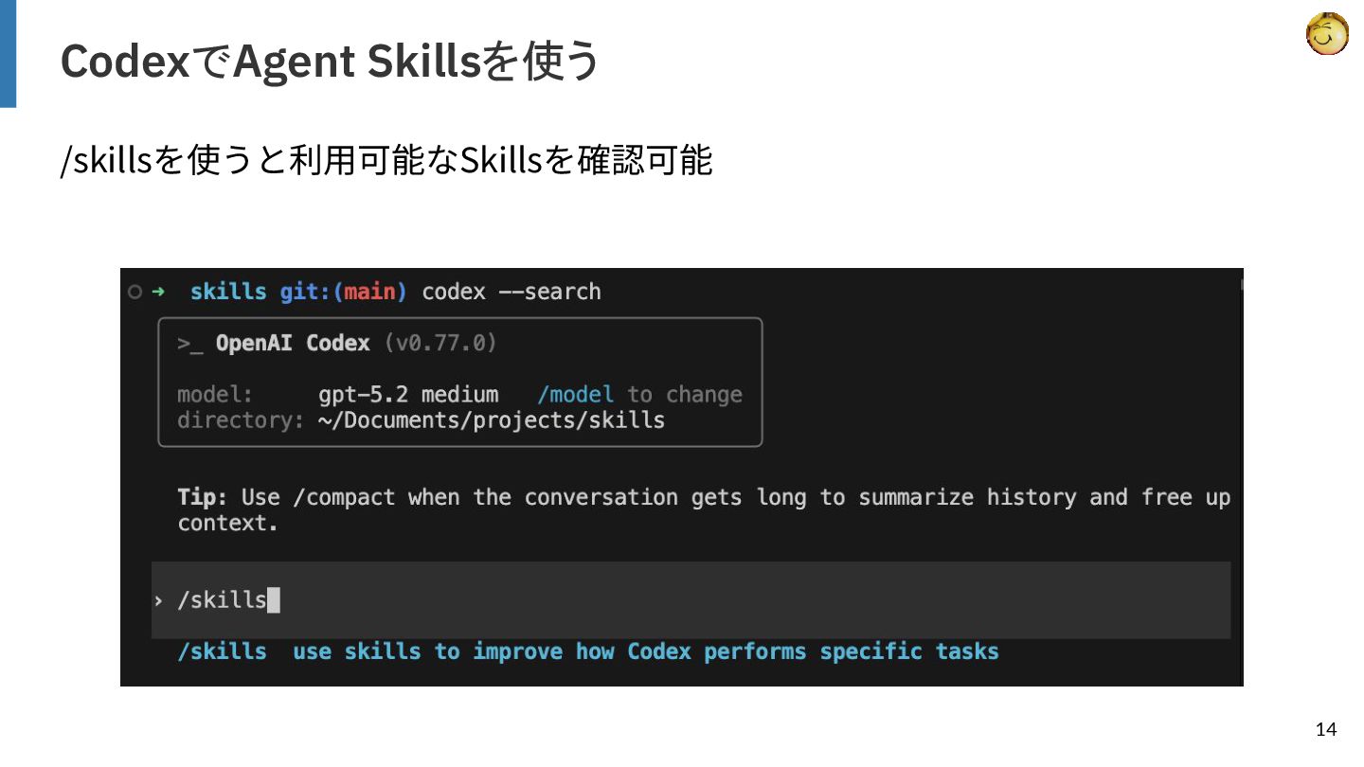Click the OpenAI Codex header text
1364x767 pixels.
(x=293, y=344)
